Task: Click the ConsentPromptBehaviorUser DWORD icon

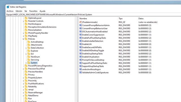Action: click(80, 28)
